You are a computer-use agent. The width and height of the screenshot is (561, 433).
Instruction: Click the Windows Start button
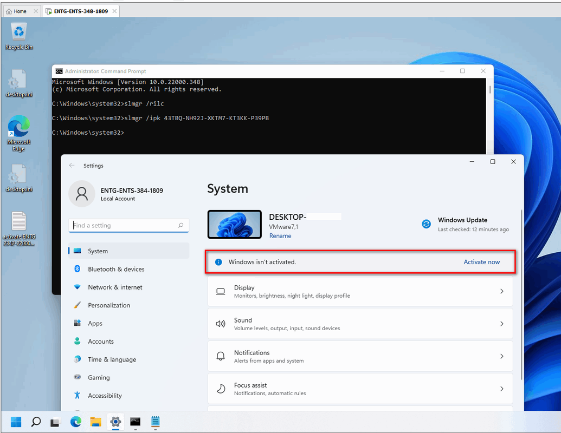(16, 422)
